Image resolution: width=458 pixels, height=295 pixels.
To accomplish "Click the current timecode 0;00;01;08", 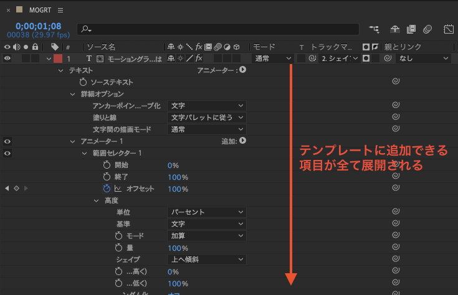I will [x=38, y=26].
